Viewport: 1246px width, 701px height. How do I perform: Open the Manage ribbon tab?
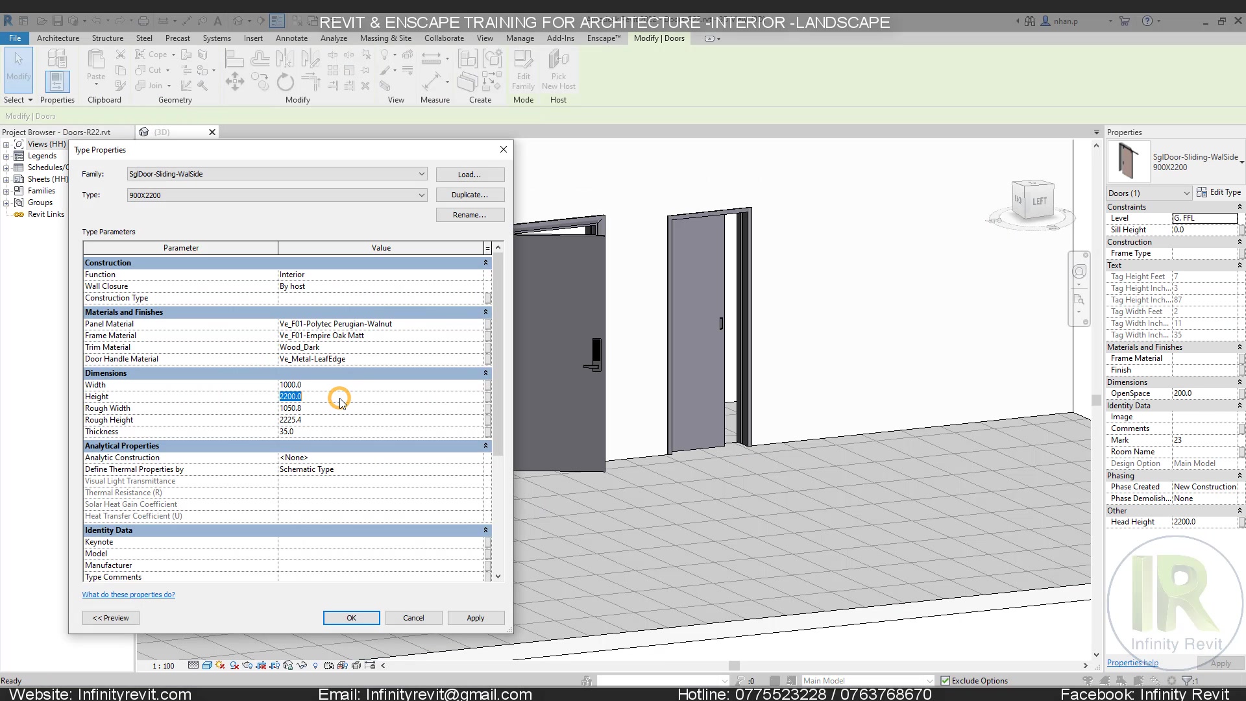coord(520,38)
